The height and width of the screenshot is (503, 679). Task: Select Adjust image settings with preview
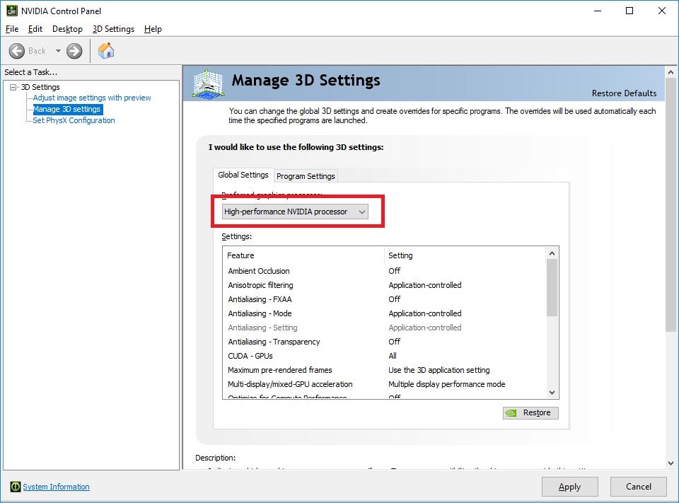92,98
